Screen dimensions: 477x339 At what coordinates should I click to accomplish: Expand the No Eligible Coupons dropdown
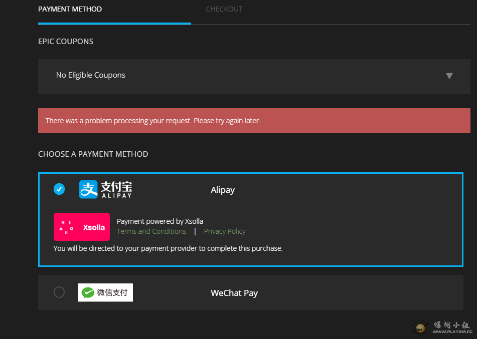coord(254,77)
